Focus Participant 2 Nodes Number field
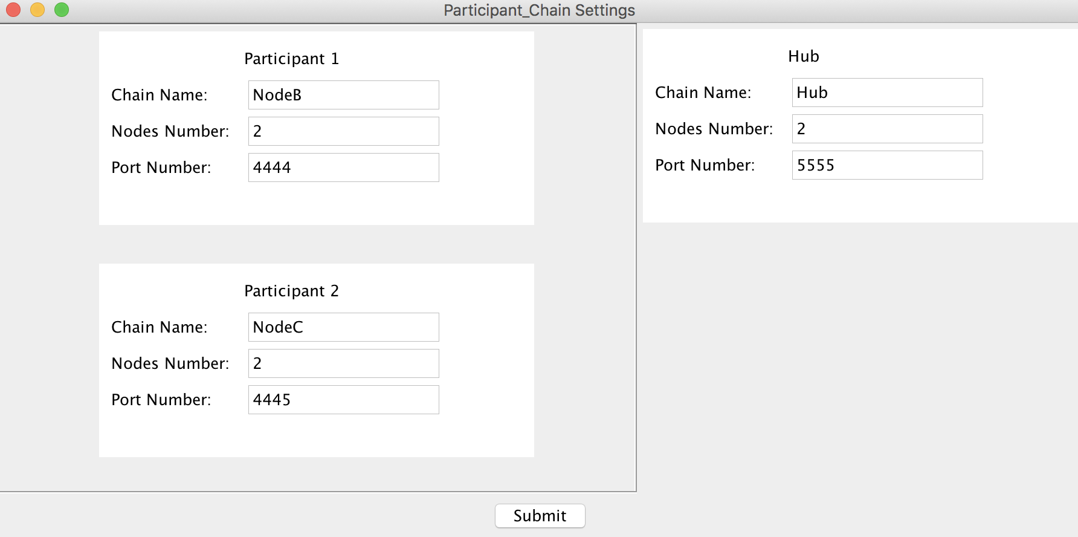The height and width of the screenshot is (537, 1078). pos(343,363)
